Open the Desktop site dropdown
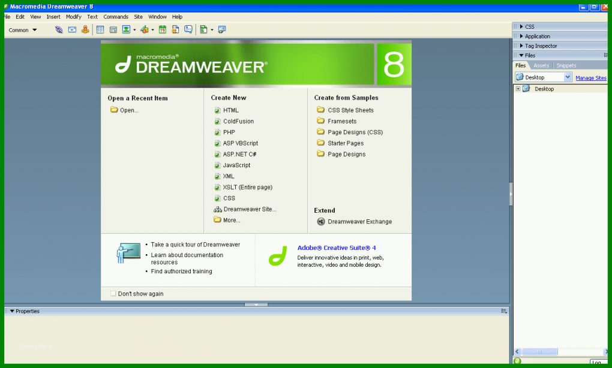This screenshot has width=612, height=368. [543, 77]
